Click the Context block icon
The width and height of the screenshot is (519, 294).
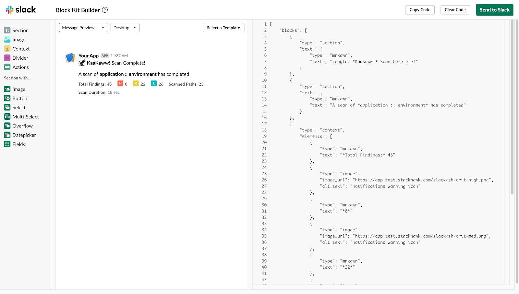tap(7, 49)
